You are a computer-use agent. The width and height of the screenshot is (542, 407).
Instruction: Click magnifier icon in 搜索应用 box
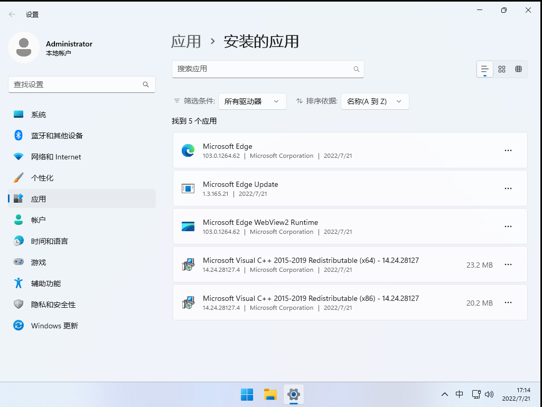[x=357, y=69]
